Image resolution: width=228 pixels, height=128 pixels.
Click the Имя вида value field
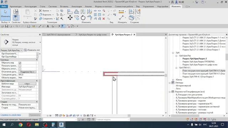pyautogui.click(x=27, y=87)
